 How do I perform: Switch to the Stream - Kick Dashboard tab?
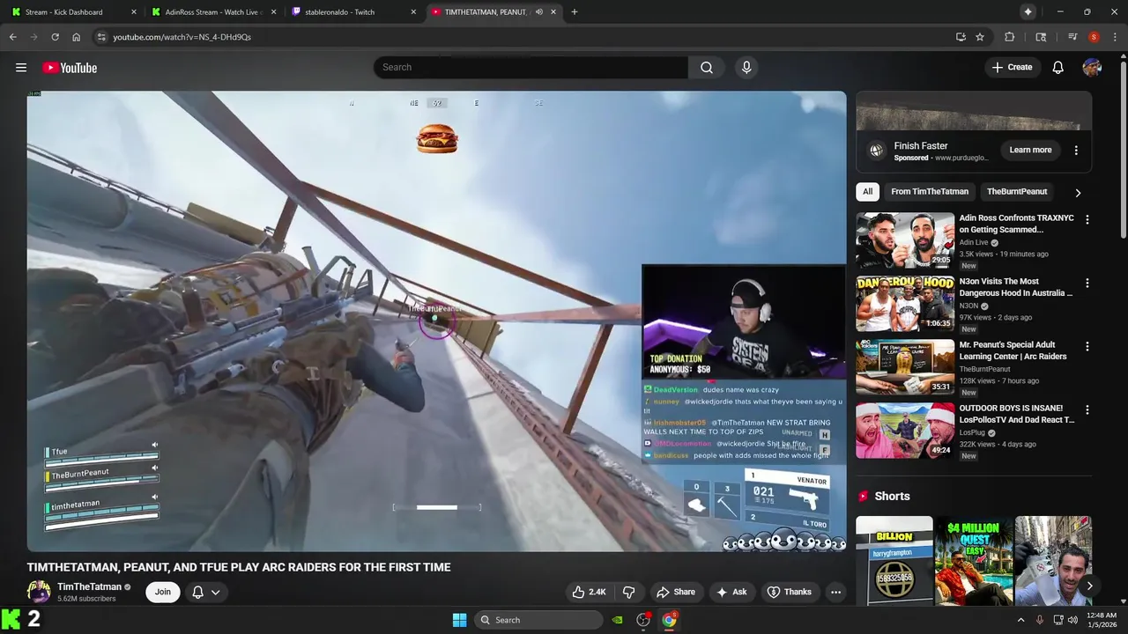pyautogui.click(x=74, y=11)
